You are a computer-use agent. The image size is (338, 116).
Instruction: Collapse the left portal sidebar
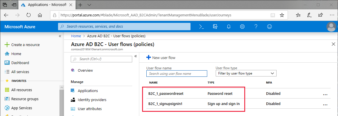coord(60,36)
